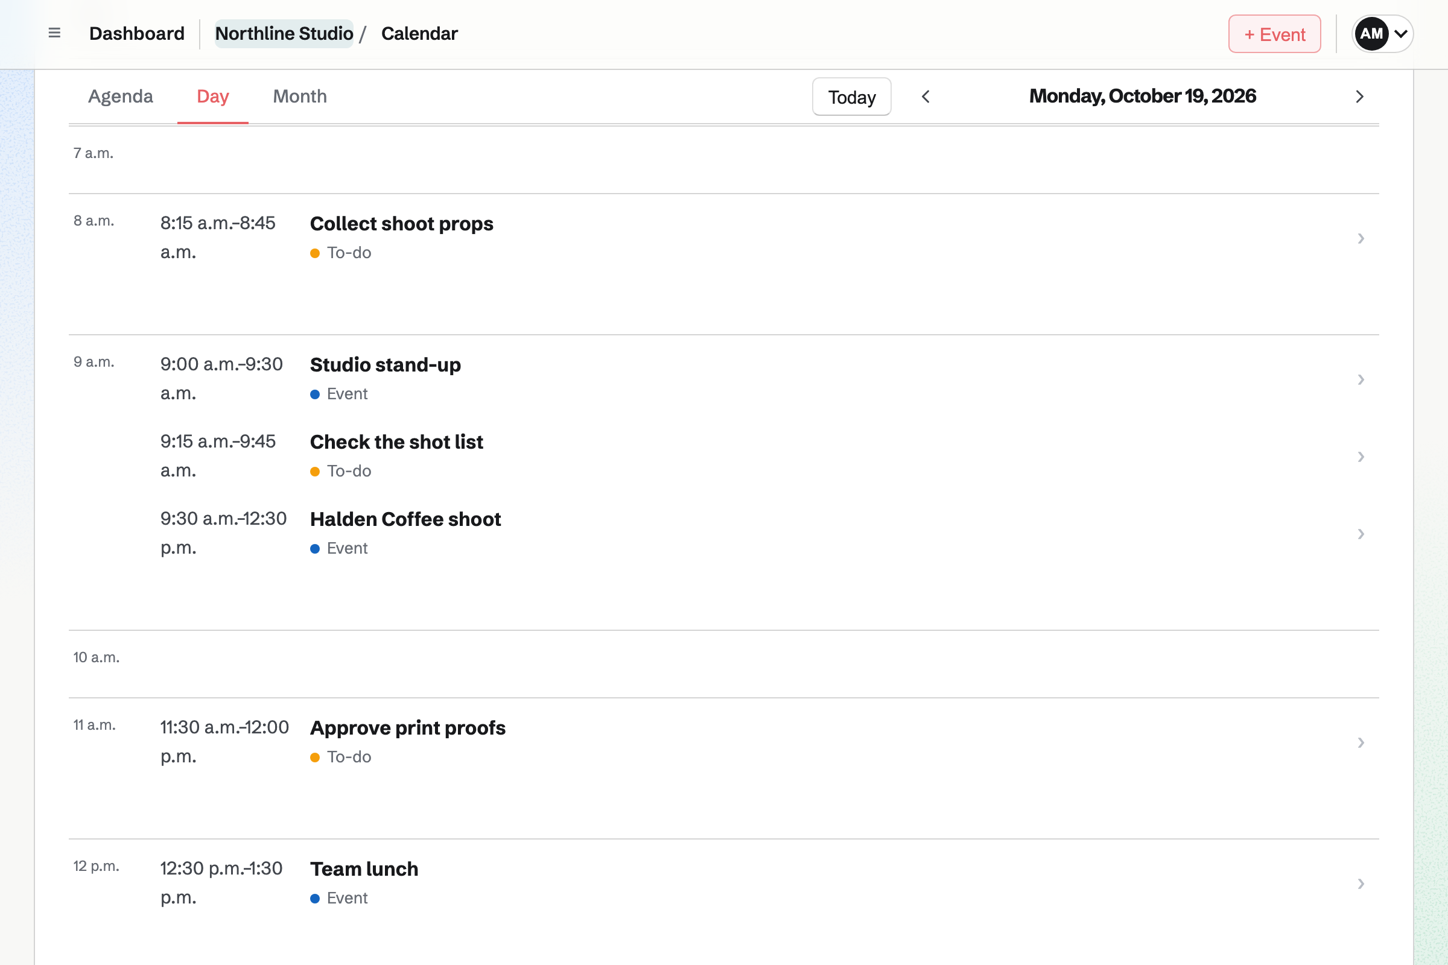Expand Studio stand-up row chevron
Viewport: 1448px width, 965px height.
pyautogui.click(x=1361, y=379)
